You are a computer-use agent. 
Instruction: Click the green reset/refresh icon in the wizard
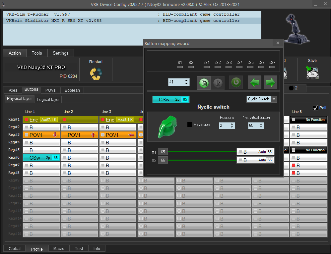click(236, 82)
